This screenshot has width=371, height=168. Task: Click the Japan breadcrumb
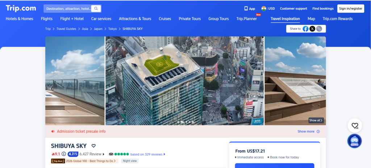tap(98, 29)
